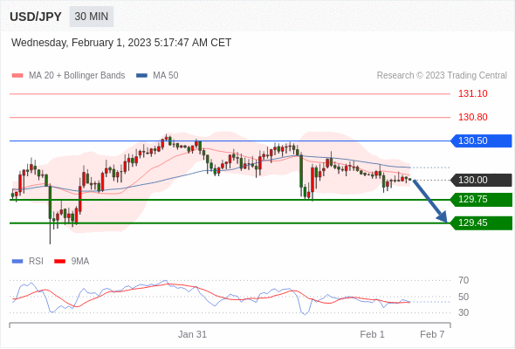This screenshot has width=515, height=349.
Task: Select the 129.45 green target label
Action: (x=481, y=223)
